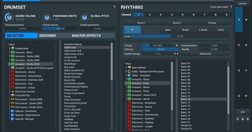Click the Tempo value slider
252x132 pixels.
point(157,45)
